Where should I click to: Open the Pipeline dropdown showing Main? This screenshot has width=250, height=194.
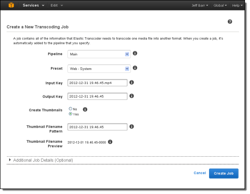point(99,54)
